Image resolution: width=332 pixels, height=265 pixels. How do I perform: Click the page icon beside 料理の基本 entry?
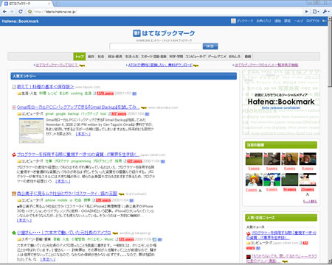(14, 87)
